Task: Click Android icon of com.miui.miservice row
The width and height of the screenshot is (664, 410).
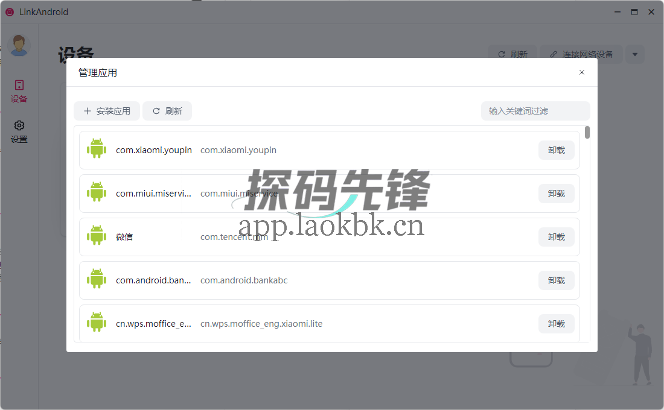Action: click(x=97, y=192)
